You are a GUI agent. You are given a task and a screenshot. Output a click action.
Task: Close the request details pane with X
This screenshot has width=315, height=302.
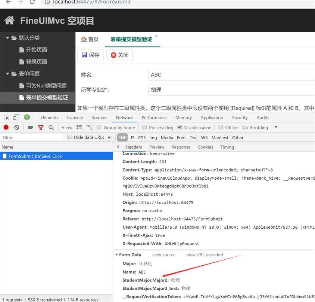(x=118, y=147)
